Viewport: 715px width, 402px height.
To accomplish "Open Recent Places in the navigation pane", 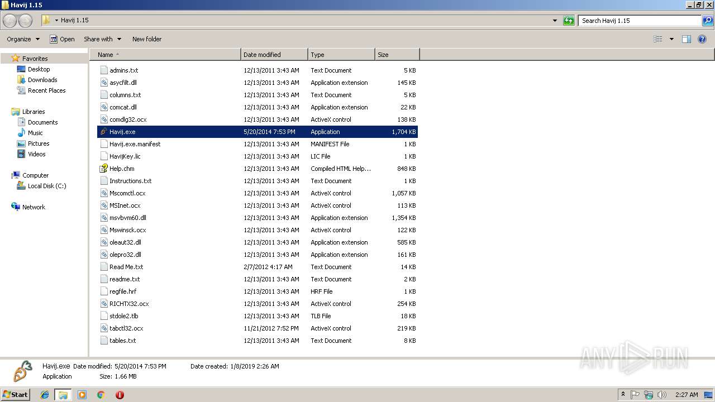I will pyautogui.click(x=47, y=90).
